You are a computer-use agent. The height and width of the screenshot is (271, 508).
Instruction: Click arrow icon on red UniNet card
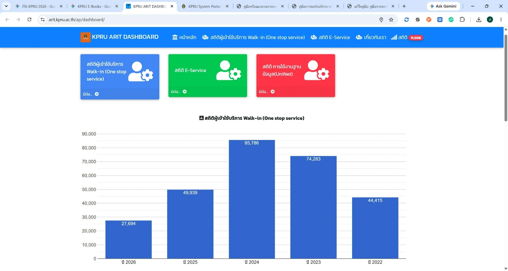(272, 91)
